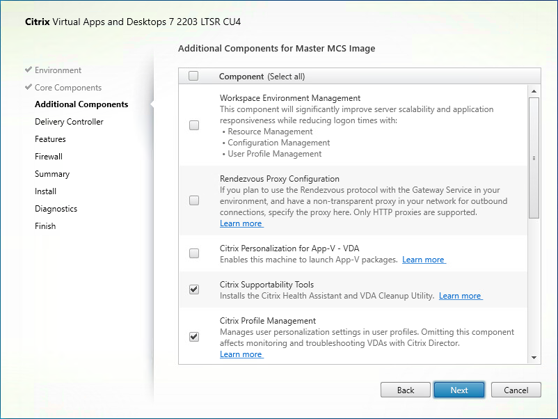Go Back to previous step

[406, 390]
